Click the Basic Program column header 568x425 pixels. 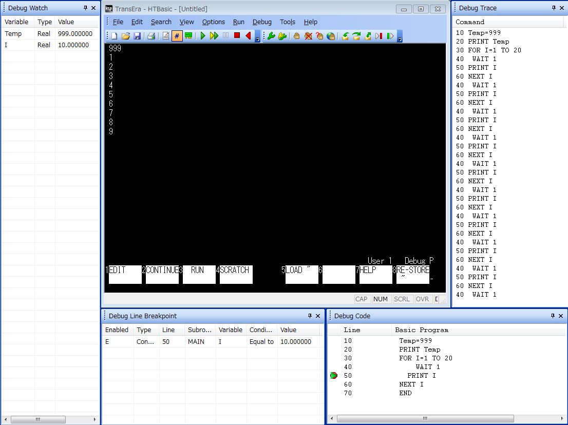pos(422,330)
